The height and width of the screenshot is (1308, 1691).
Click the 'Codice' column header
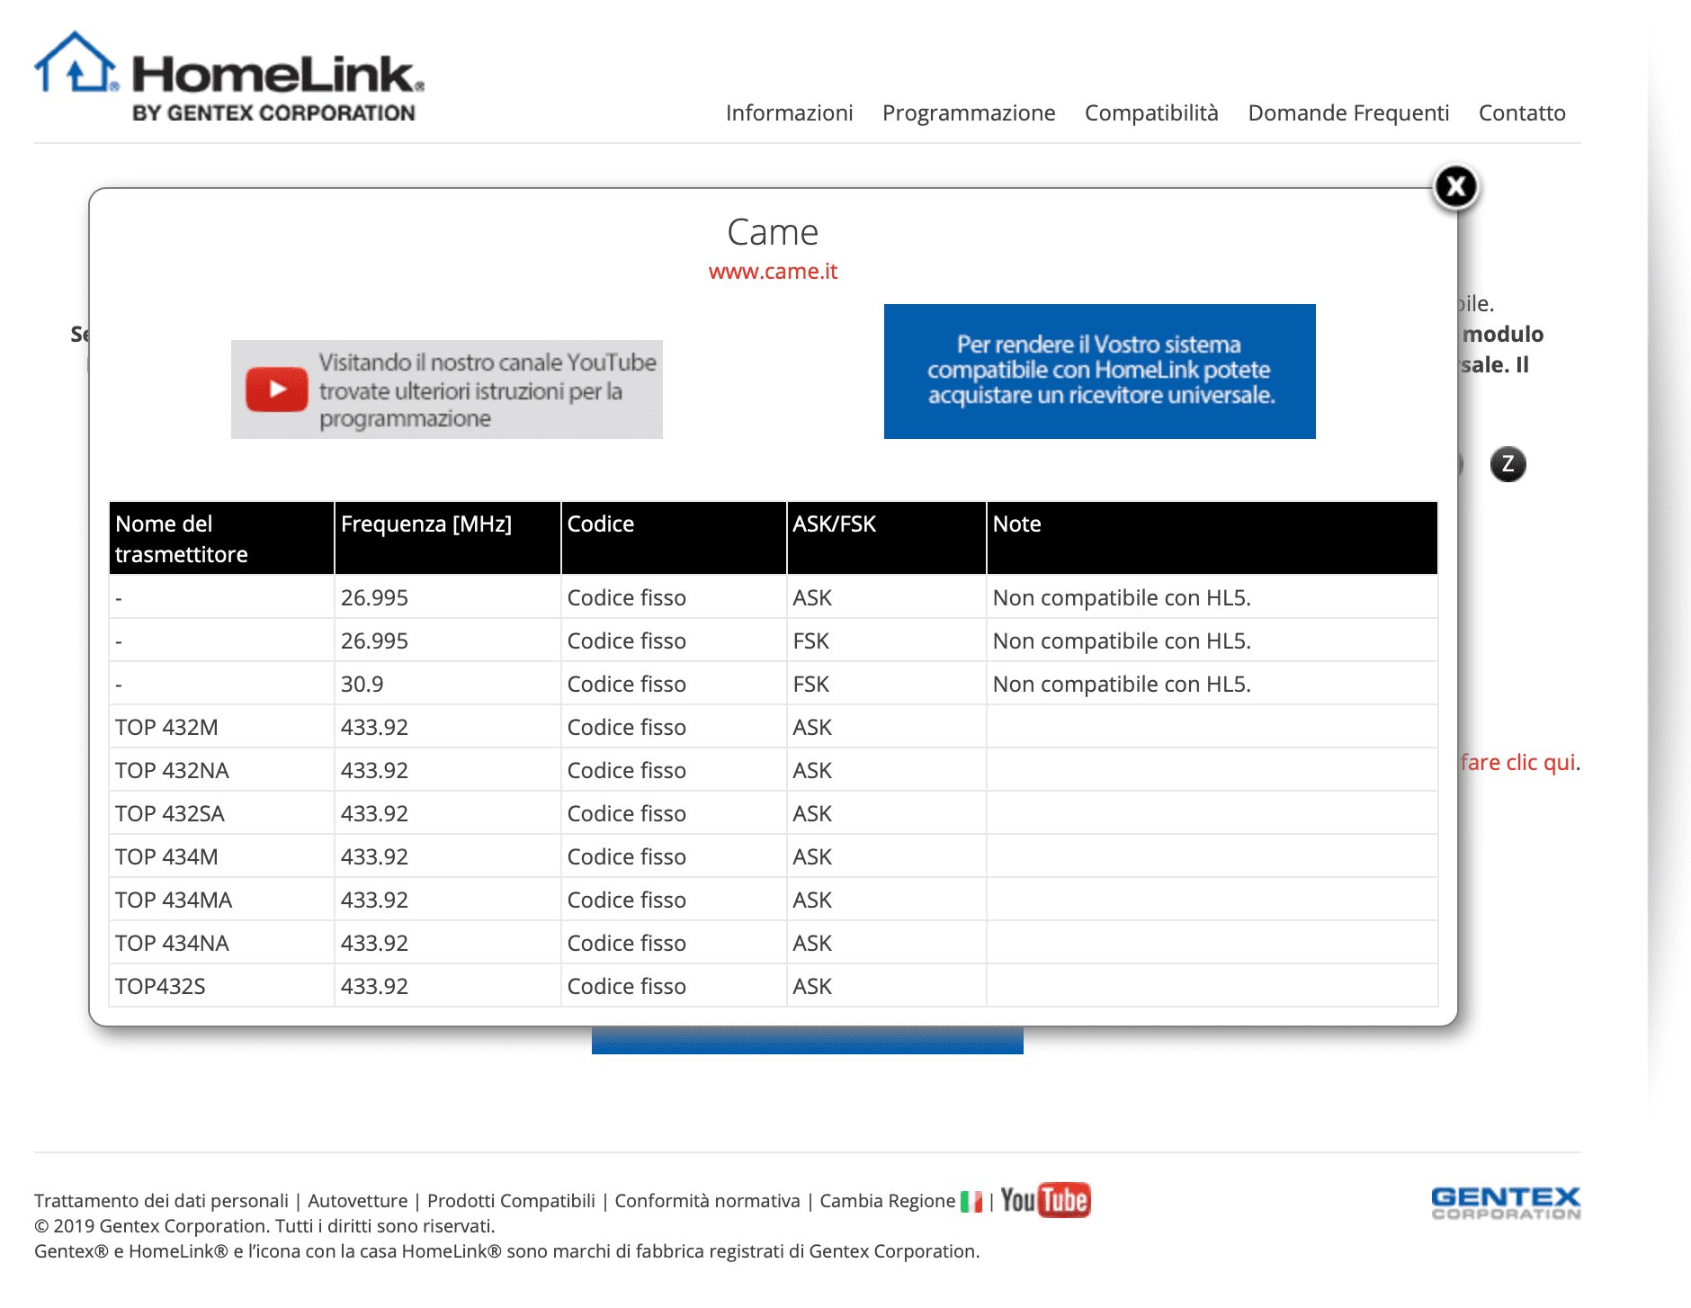click(674, 538)
